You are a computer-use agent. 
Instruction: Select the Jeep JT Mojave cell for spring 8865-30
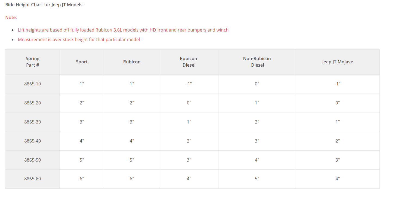pyautogui.click(x=338, y=122)
